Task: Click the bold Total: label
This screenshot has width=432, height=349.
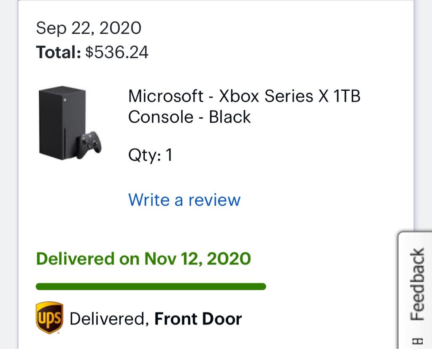Action: [x=58, y=52]
